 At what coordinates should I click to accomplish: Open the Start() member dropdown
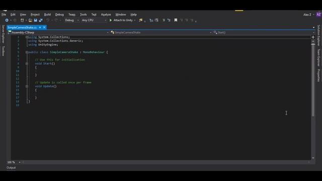[x=264, y=32]
